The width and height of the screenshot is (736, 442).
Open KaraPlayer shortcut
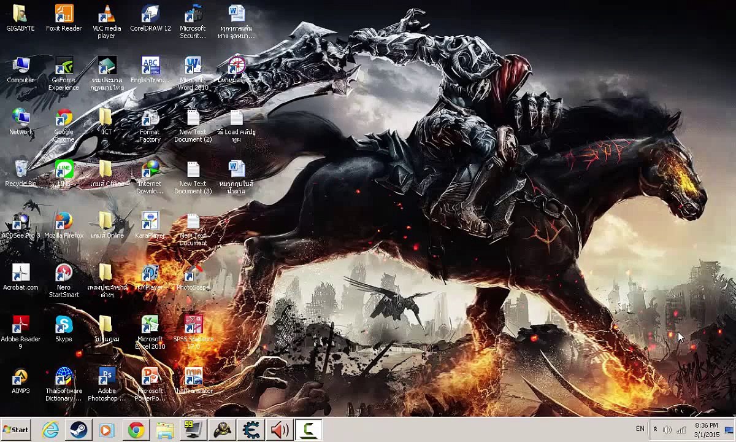150,225
